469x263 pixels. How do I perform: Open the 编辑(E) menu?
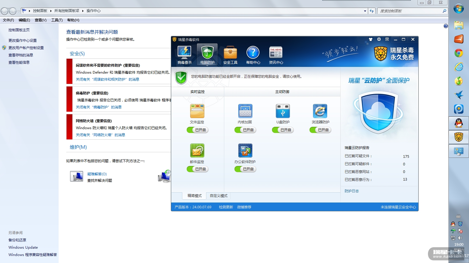[x=24, y=20]
